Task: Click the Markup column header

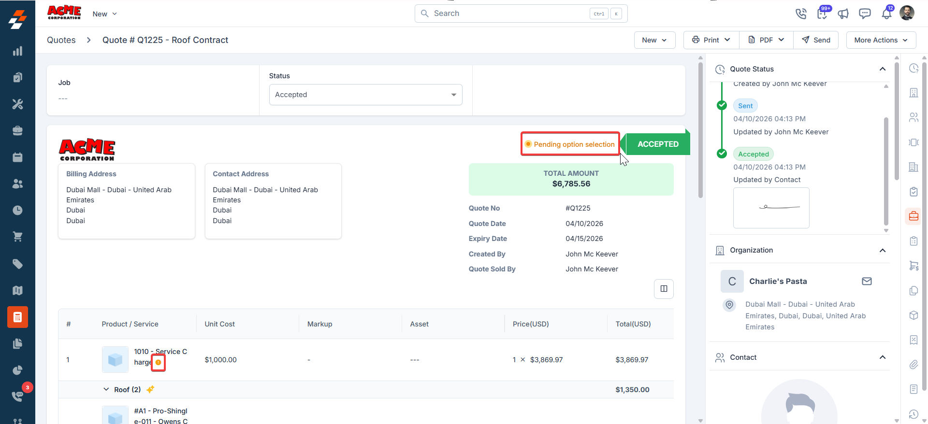Action: [x=319, y=324]
